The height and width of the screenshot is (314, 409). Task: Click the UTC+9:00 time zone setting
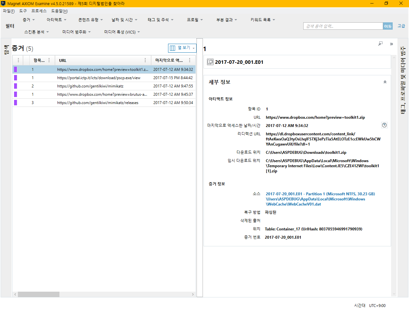coord(377,305)
